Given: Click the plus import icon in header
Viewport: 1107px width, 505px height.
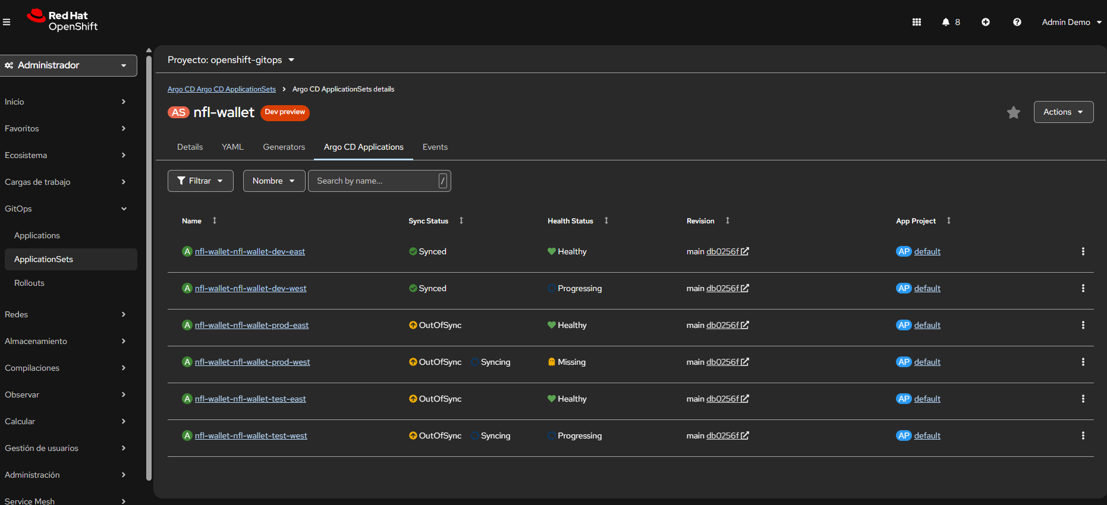Looking at the screenshot, I should tap(985, 22).
